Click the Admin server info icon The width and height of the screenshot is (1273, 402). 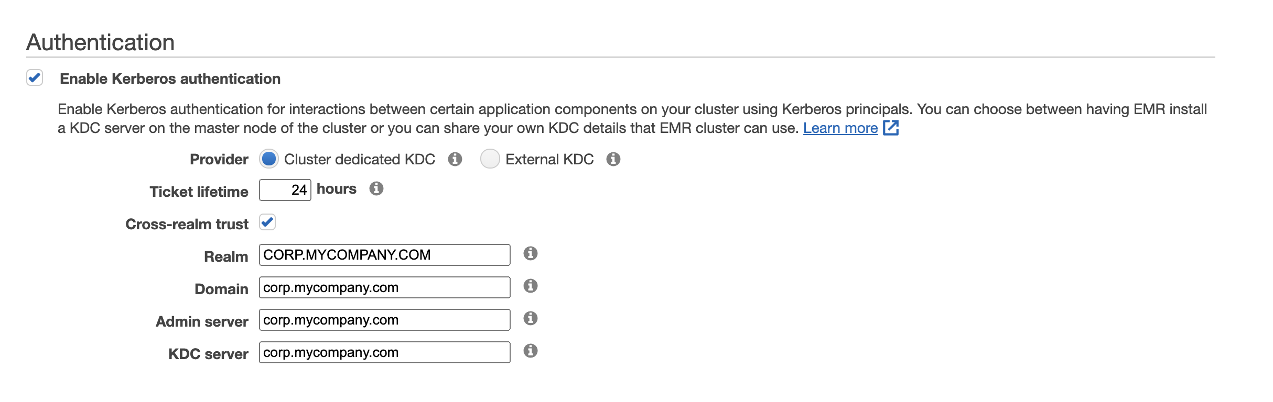point(531,318)
